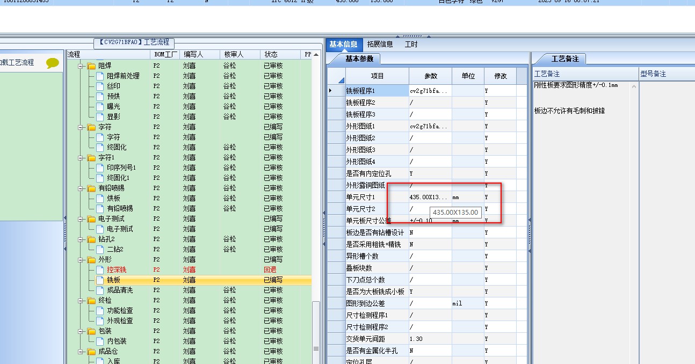Viewport: 695px width, 364px height.
Task: Select the 入库 tree step
Action: coord(113,361)
